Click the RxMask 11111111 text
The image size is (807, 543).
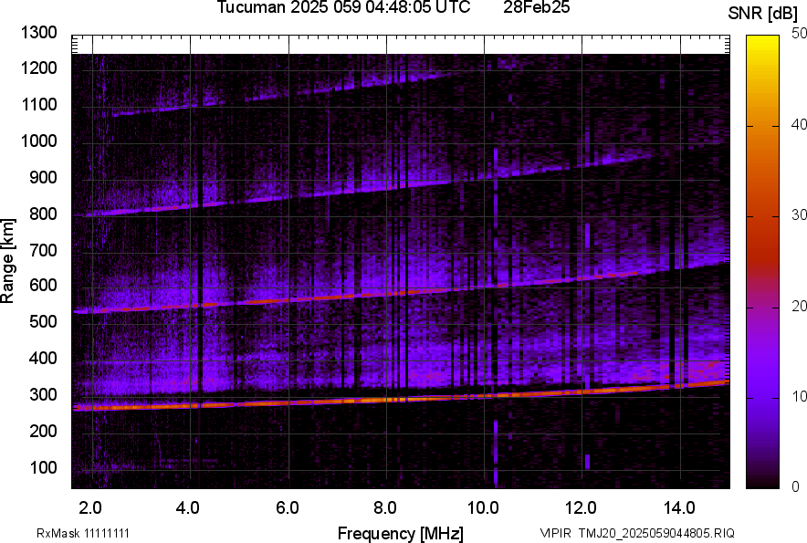coord(71,533)
